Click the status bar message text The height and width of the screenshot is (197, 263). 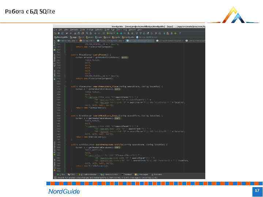107,178
